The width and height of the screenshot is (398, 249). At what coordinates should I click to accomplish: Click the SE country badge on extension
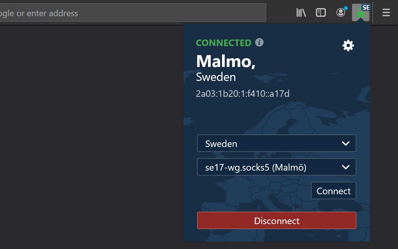pos(366,7)
